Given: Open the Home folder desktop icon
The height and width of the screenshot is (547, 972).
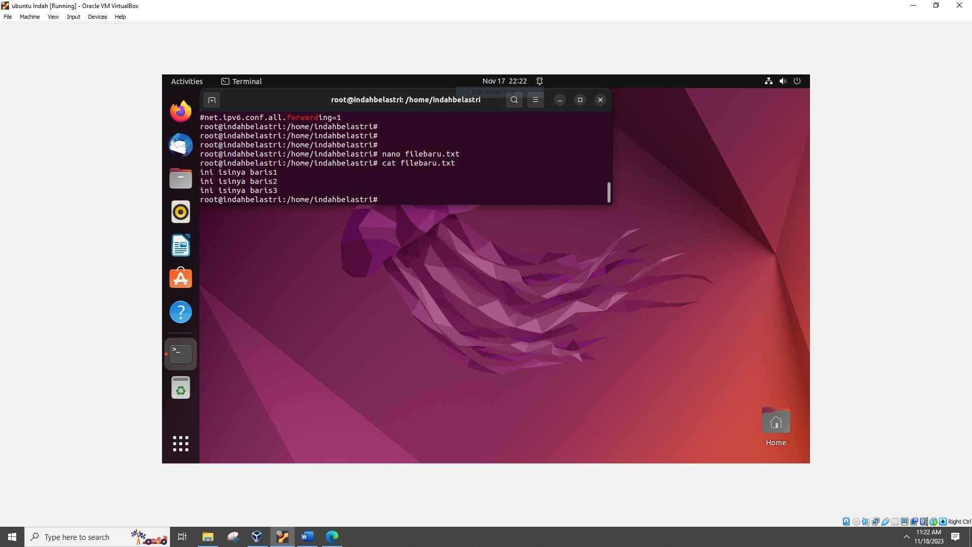Looking at the screenshot, I should tap(776, 427).
